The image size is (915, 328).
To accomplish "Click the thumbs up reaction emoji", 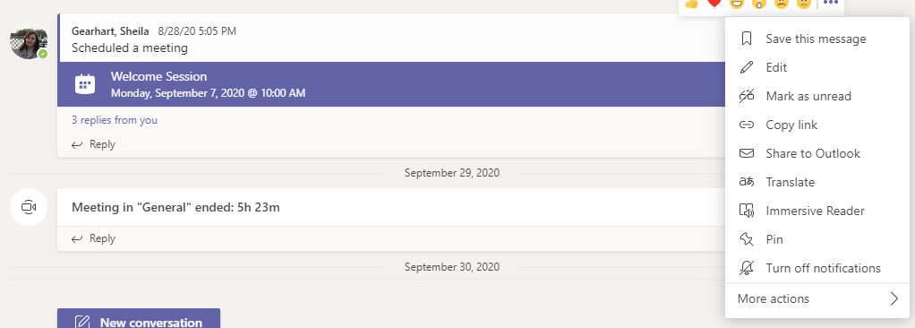I will point(691,3).
